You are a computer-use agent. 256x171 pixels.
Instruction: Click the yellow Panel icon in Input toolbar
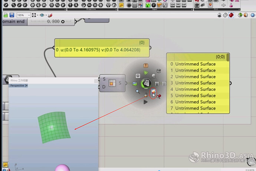121,5
